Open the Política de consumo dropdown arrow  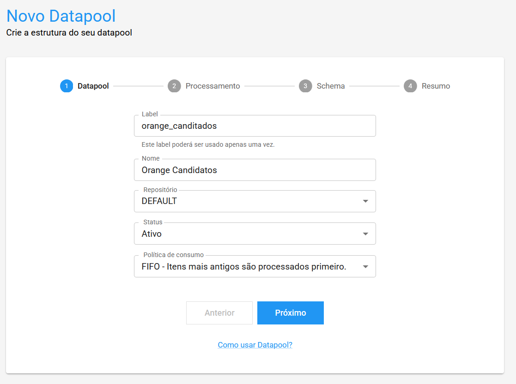coord(365,266)
